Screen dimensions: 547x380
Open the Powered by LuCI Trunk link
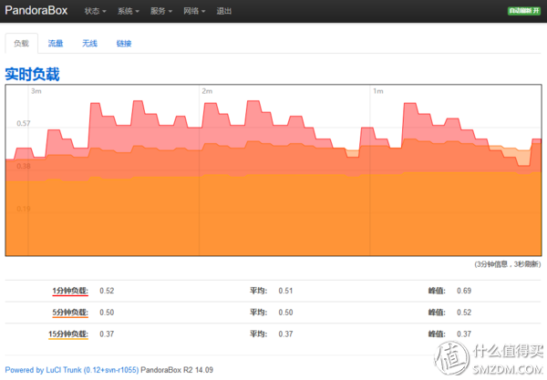(x=72, y=370)
